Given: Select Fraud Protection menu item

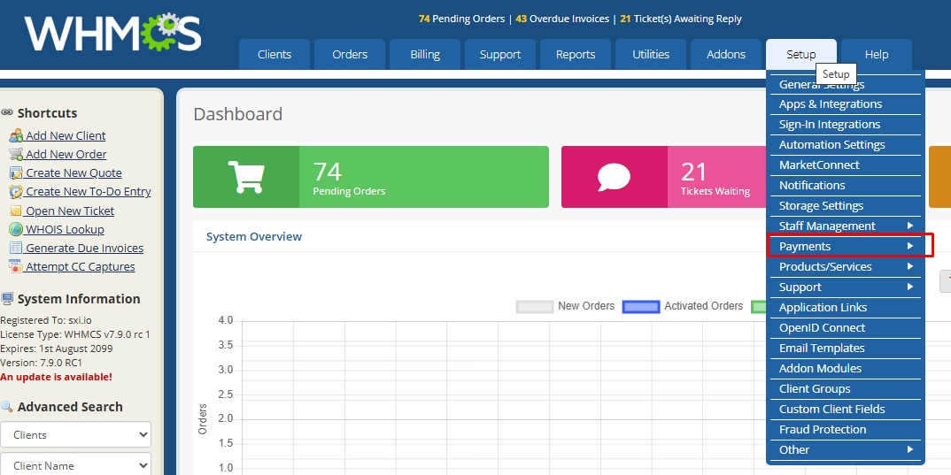Looking at the screenshot, I should 847,430.
